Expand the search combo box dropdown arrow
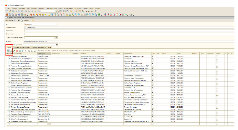 (57, 11)
